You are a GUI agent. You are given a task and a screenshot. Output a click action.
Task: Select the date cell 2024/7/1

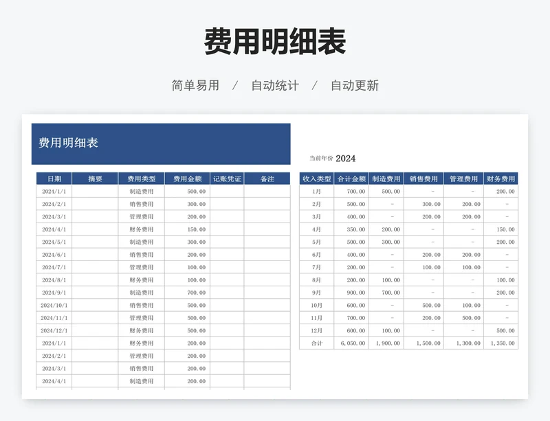pos(54,267)
